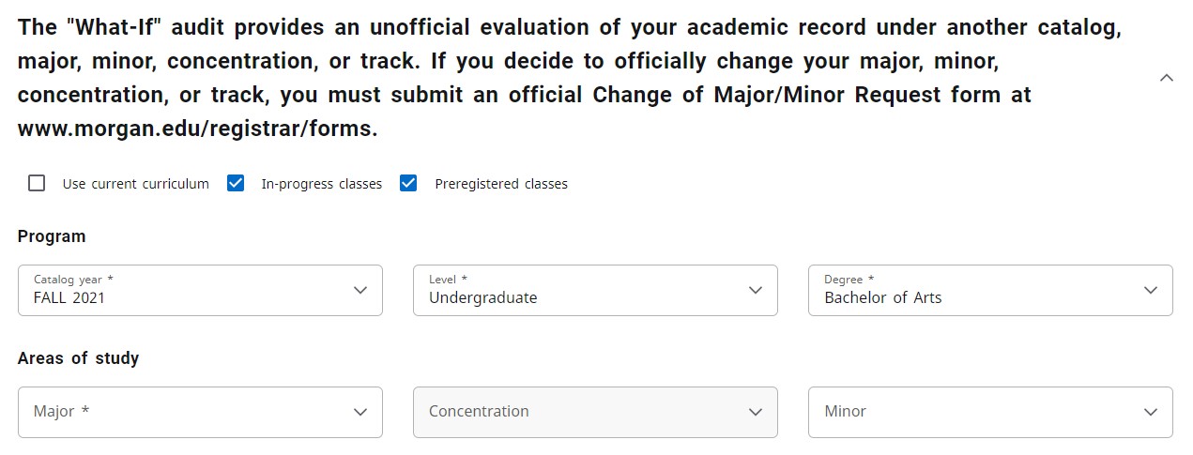The height and width of the screenshot is (455, 1193).
Task: Click the "In-progress classes" label text
Action: [x=321, y=184]
